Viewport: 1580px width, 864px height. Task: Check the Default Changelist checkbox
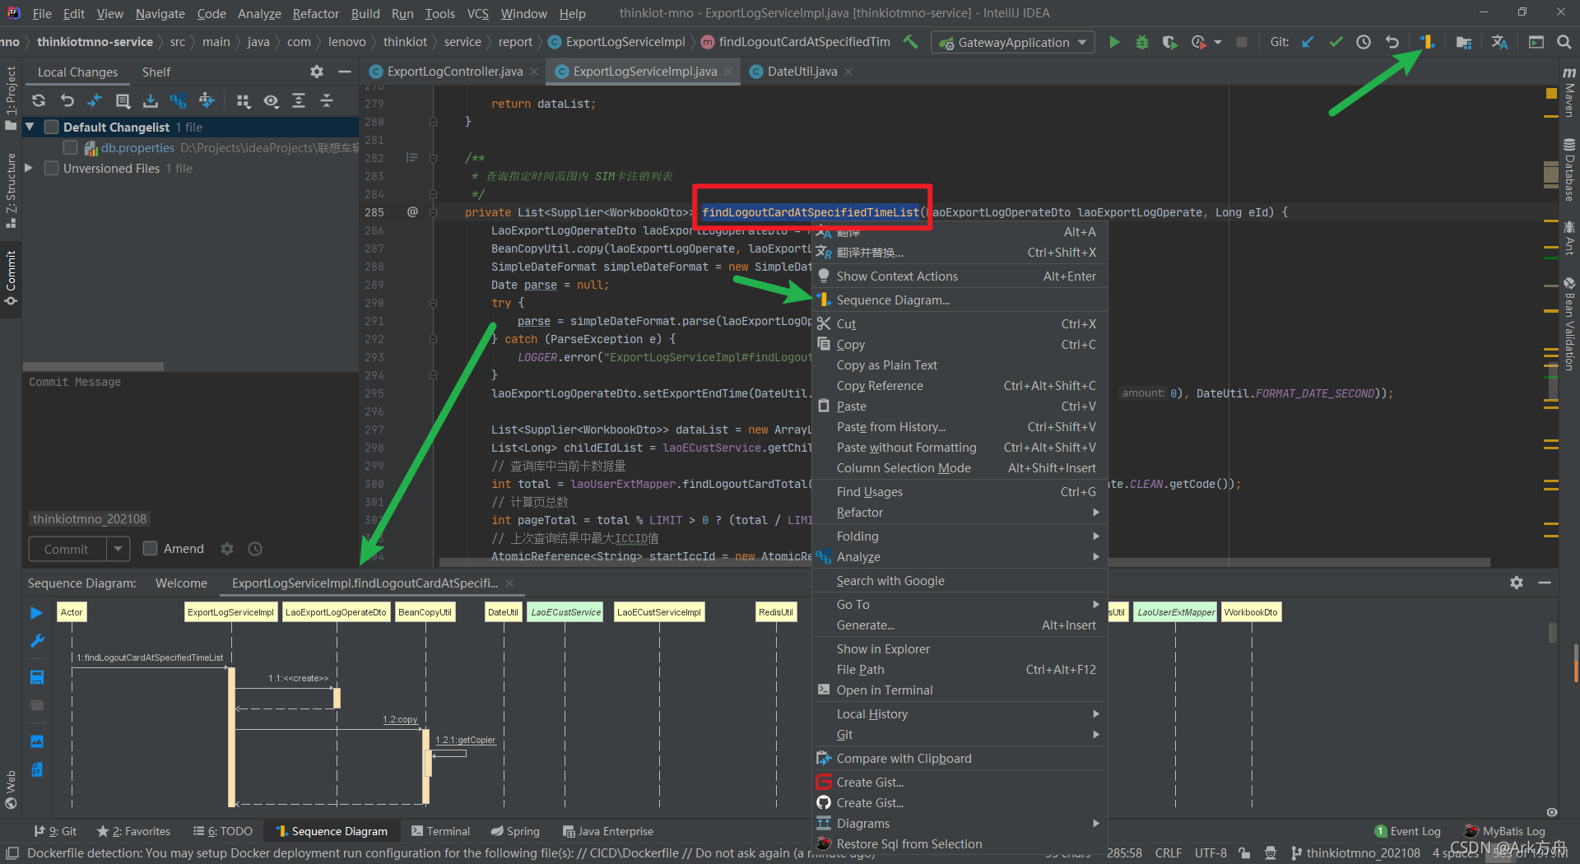(52, 127)
